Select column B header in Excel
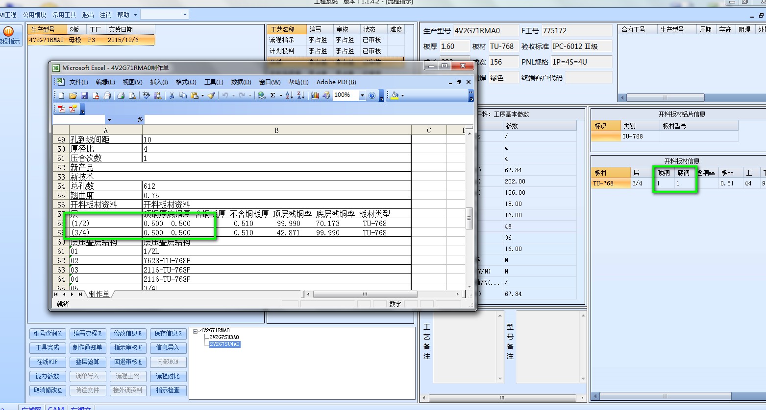Screen dimensions: 766x410 pyautogui.click(x=276, y=130)
